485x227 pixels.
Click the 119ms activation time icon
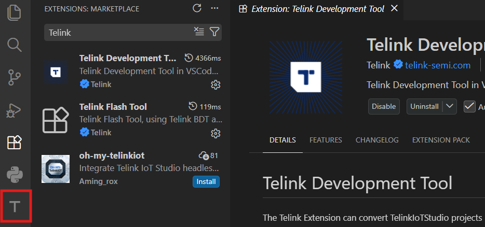coord(193,107)
